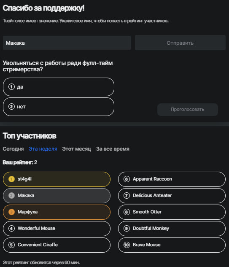This screenshot has width=229, height=267.
Task: Open the 'Delicious Anteater' participant entry
Action: 172,195
